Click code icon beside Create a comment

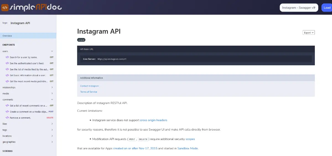(7, 112)
